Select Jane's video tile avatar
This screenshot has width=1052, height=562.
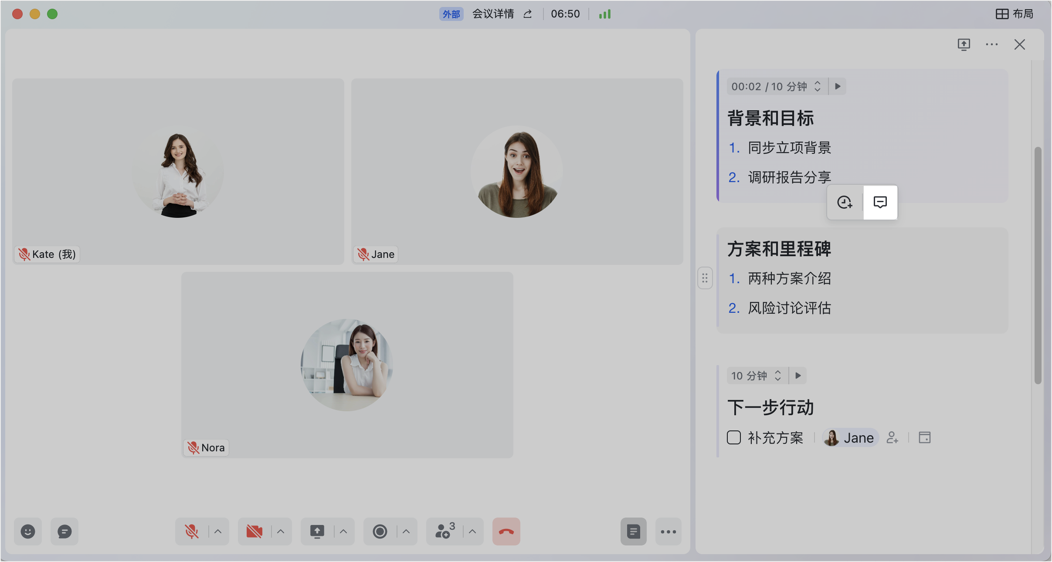tap(517, 172)
